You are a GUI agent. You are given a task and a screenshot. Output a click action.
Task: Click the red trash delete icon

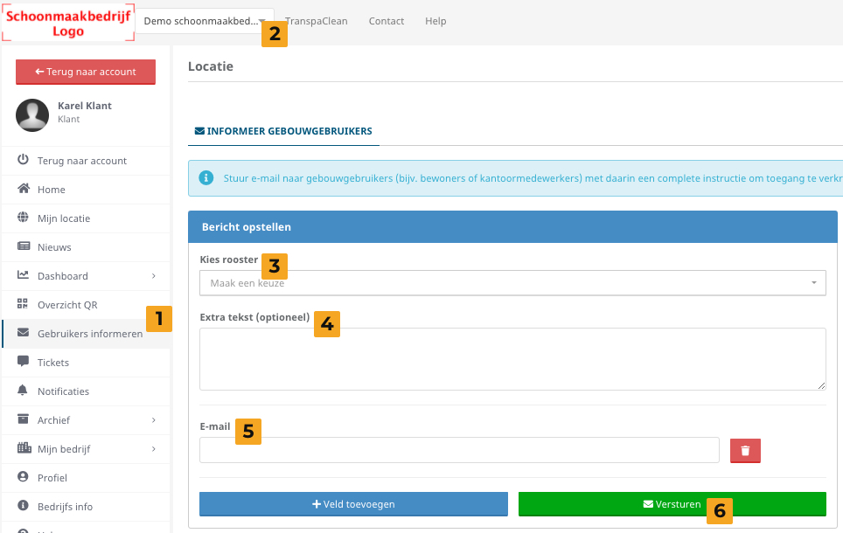[x=745, y=450]
